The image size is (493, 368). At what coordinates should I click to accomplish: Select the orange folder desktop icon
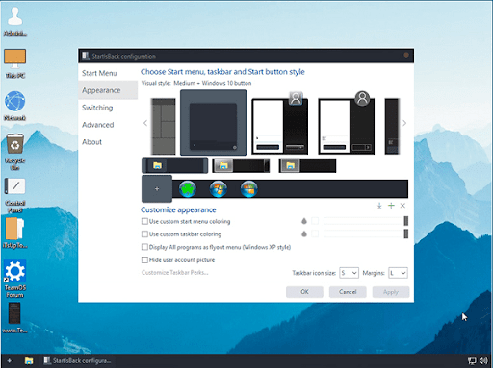tap(15, 233)
